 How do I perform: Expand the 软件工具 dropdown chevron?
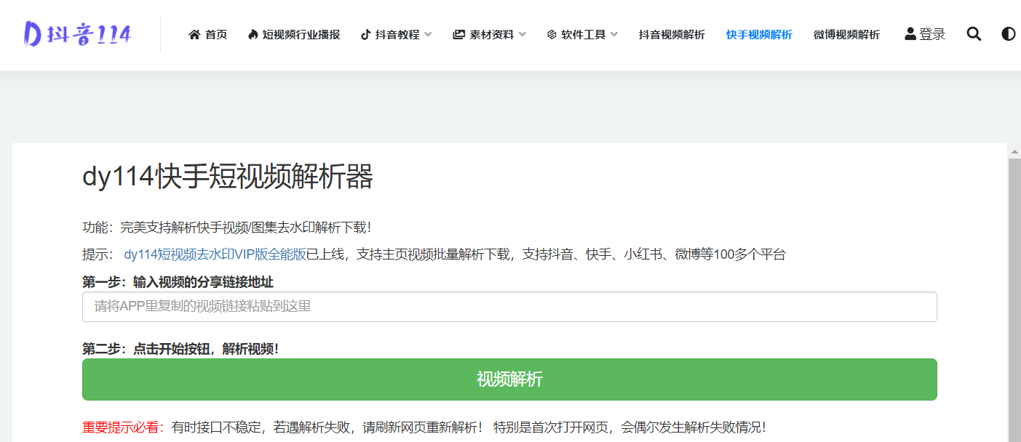click(614, 34)
